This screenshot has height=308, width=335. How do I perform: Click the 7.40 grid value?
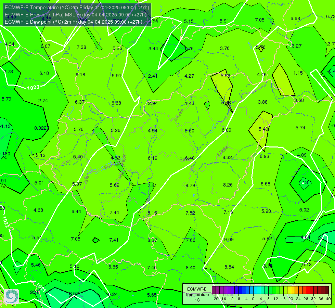[152, 268]
